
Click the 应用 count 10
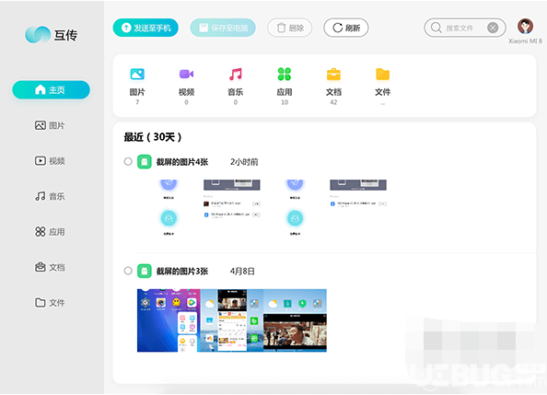(x=285, y=102)
